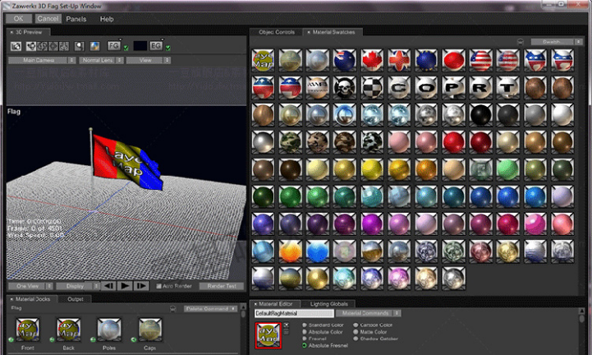Switch to the Lighting Globals tab
The image size is (592, 355).
coord(329,303)
